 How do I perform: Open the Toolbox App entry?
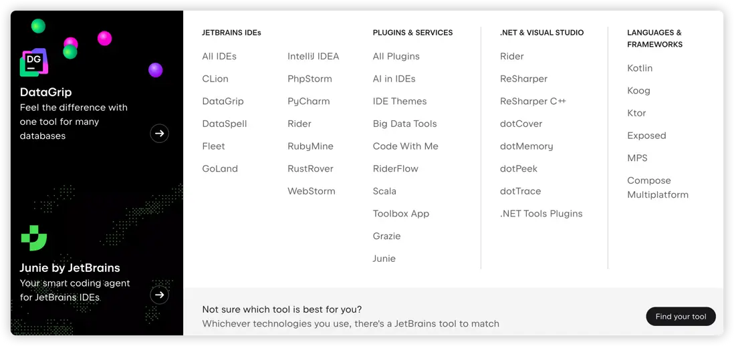click(x=400, y=214)
